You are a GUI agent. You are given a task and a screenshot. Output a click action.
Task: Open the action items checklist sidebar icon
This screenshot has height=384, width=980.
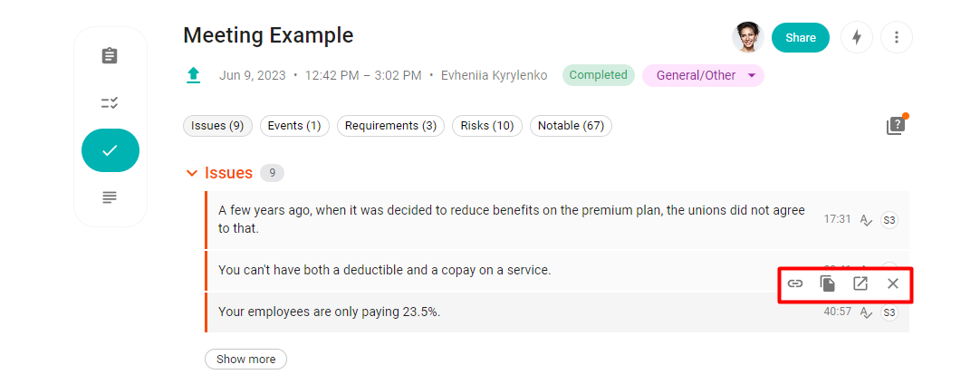(110, 103)
